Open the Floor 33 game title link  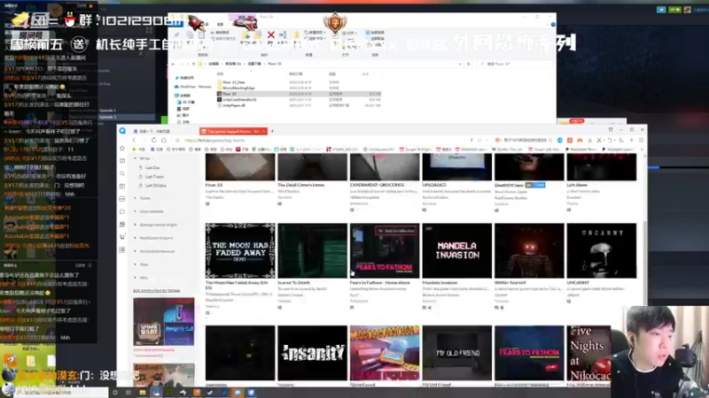(x=214, y=185)
